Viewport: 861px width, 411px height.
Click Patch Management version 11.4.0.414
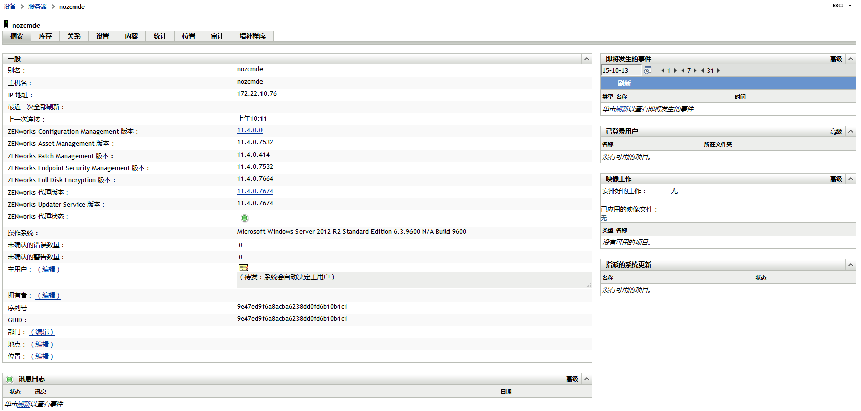tap(253, 155)
